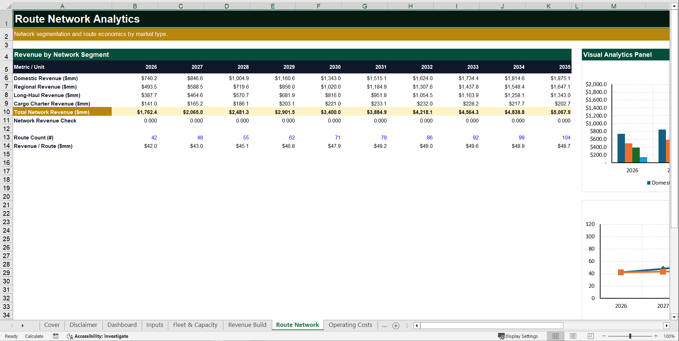Select the subtitle network segmentation cell
679x341 pixels.
pos(341,34)
